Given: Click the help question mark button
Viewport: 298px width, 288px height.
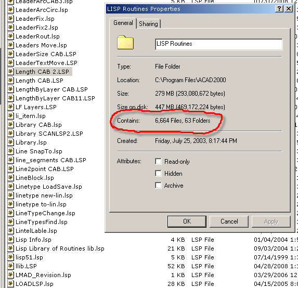Looking at the screenshot, I should tap(279, 9).
